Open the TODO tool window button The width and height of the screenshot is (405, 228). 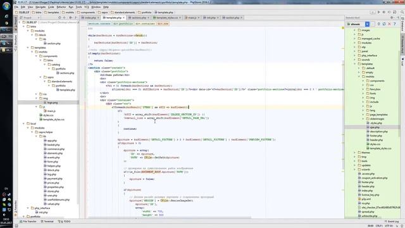coord(64,221)
